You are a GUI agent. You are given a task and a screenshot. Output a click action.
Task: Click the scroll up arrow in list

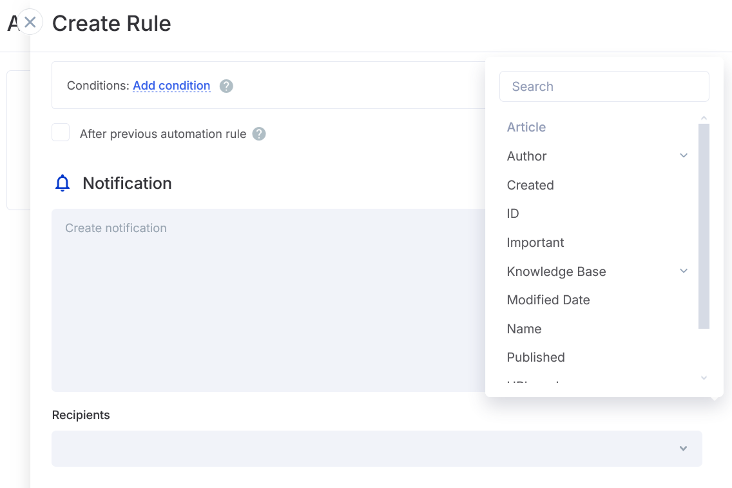704,118
